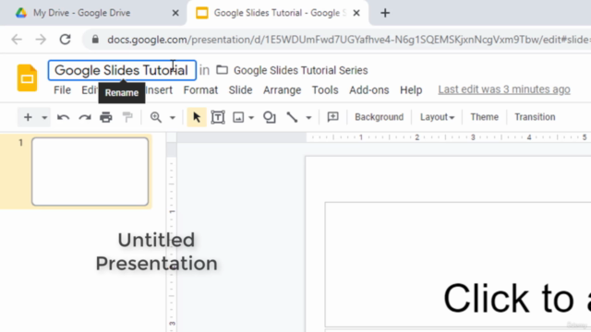591x332 pixels.
Task: Click the Google Slides Tutorial Series folder
Action: tap(300, 70)
